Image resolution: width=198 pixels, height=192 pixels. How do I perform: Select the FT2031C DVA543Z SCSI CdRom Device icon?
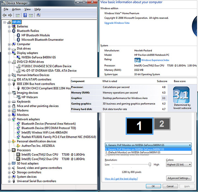tap(18, 66)
